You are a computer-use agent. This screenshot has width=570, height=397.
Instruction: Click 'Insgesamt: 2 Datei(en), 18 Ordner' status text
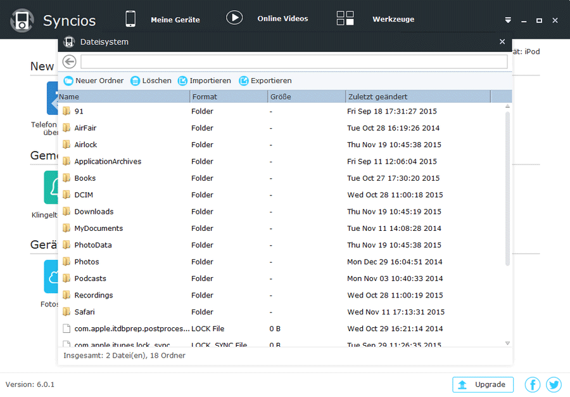[x=124, y=356]
